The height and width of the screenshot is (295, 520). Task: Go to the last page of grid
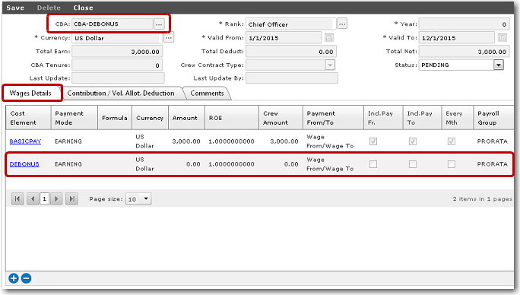tap(71, 198)
